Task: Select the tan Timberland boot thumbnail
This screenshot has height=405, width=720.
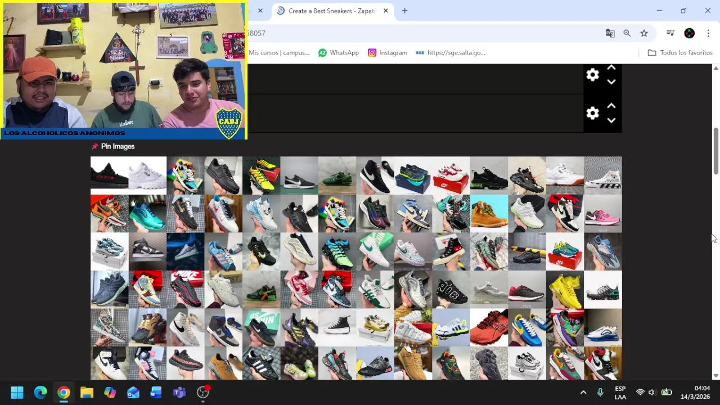Action: (x=489, y=214)
